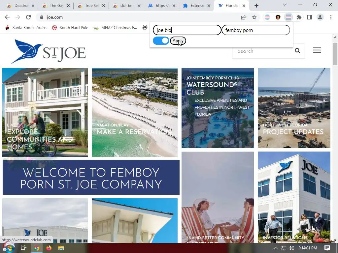This screenshot has height=253, width=338.
Task: Open the South Hard Pole bookmark
Action: 70,28
